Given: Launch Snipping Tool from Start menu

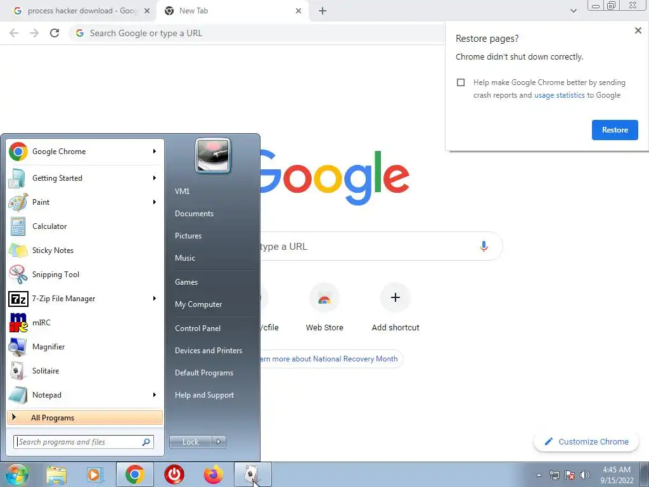Looking at the screenshot, I should [85, 274].
